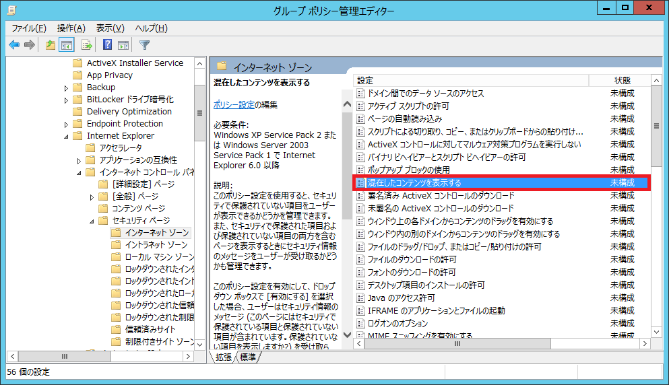Click the settings list vertical scrollbar thumb
Viewport: 669px width, 385px height.
pos(656,126)
